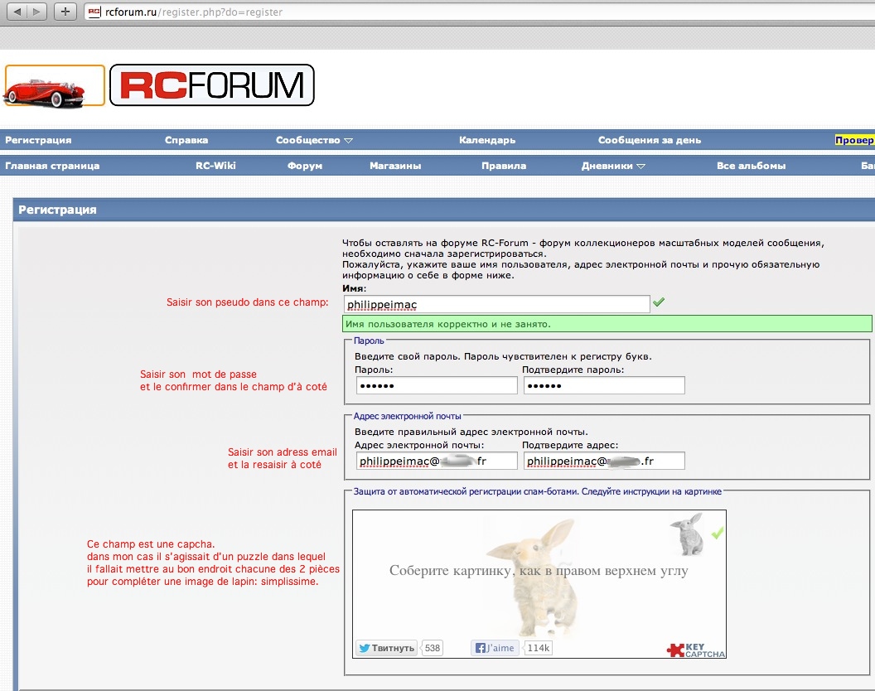Open the Календарь menu item

(x=487, y=140)
